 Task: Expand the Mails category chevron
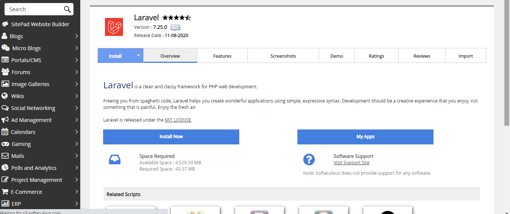[x=76, y=156]
